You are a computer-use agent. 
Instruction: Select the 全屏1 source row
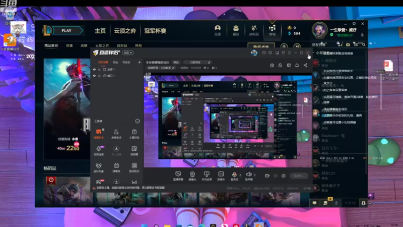pos(117,70)
